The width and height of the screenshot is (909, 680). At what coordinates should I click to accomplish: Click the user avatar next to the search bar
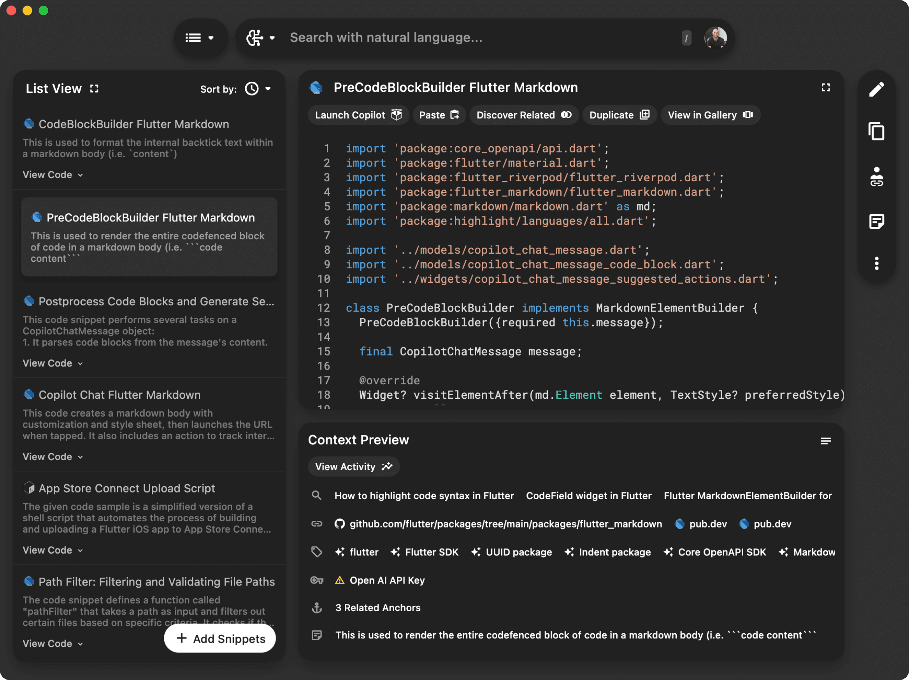pyautogui.click(x=716, y=37)
